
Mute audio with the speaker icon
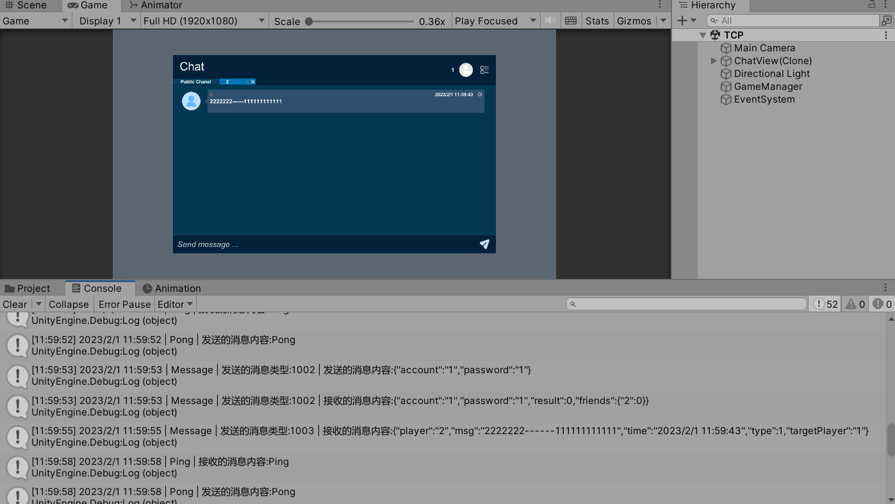pyautogui.click(x=550, y=21)
